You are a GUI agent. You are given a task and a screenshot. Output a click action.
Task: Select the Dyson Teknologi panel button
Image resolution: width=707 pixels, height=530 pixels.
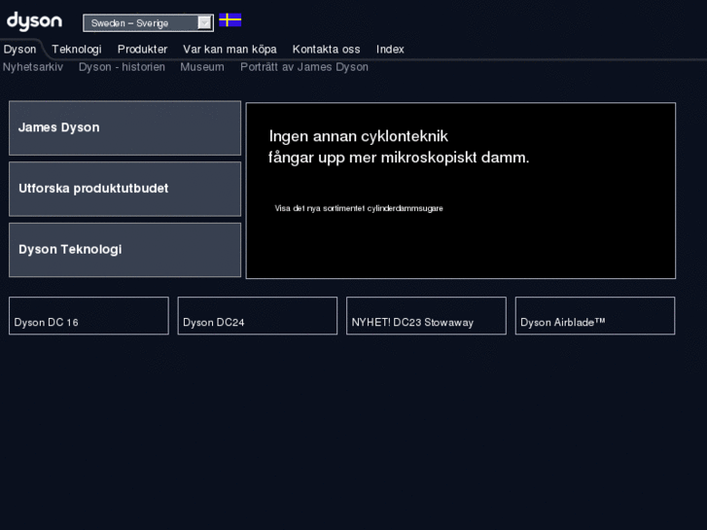click(x=124, y=250)
